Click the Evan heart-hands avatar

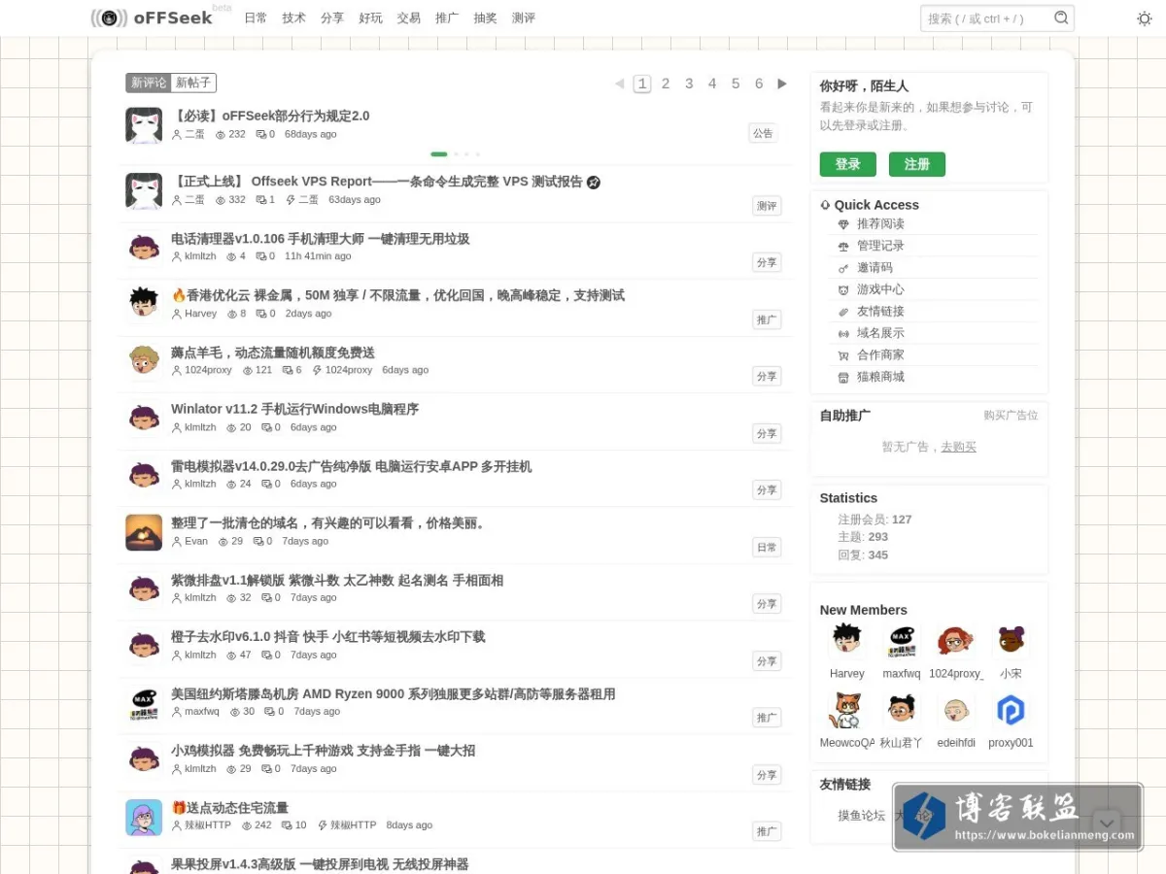click(x=144, y=532)
